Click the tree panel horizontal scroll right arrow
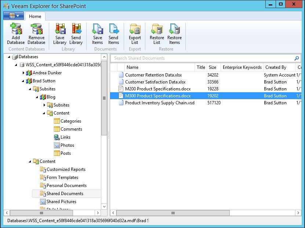 click(x=98, y=213)
